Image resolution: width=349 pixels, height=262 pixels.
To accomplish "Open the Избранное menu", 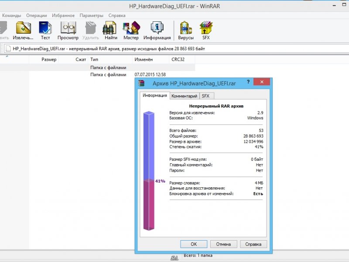I will (x=63, y=15).
